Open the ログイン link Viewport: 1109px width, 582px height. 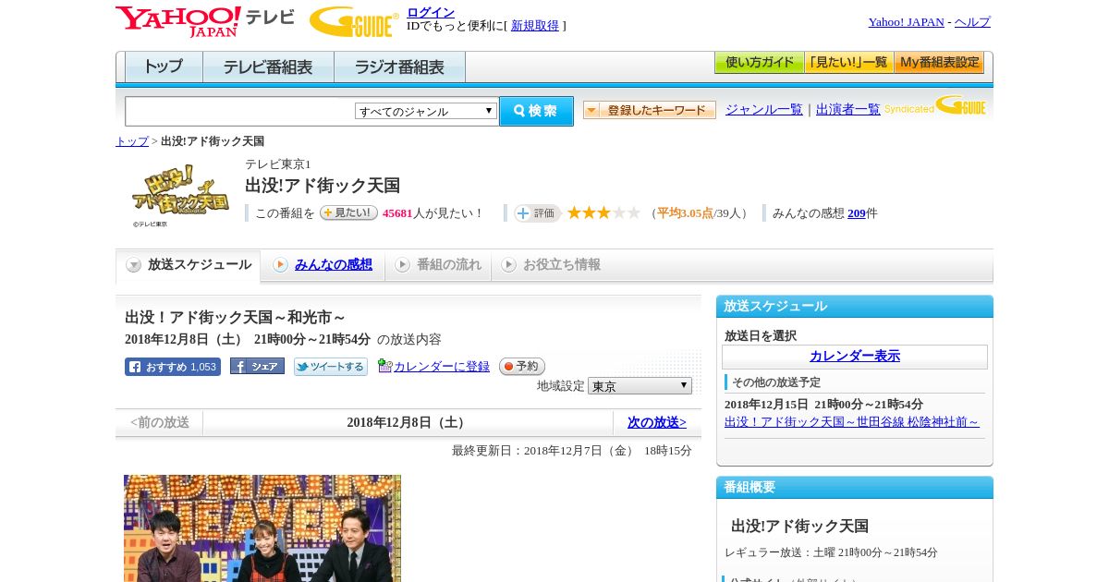coord(431,12)
